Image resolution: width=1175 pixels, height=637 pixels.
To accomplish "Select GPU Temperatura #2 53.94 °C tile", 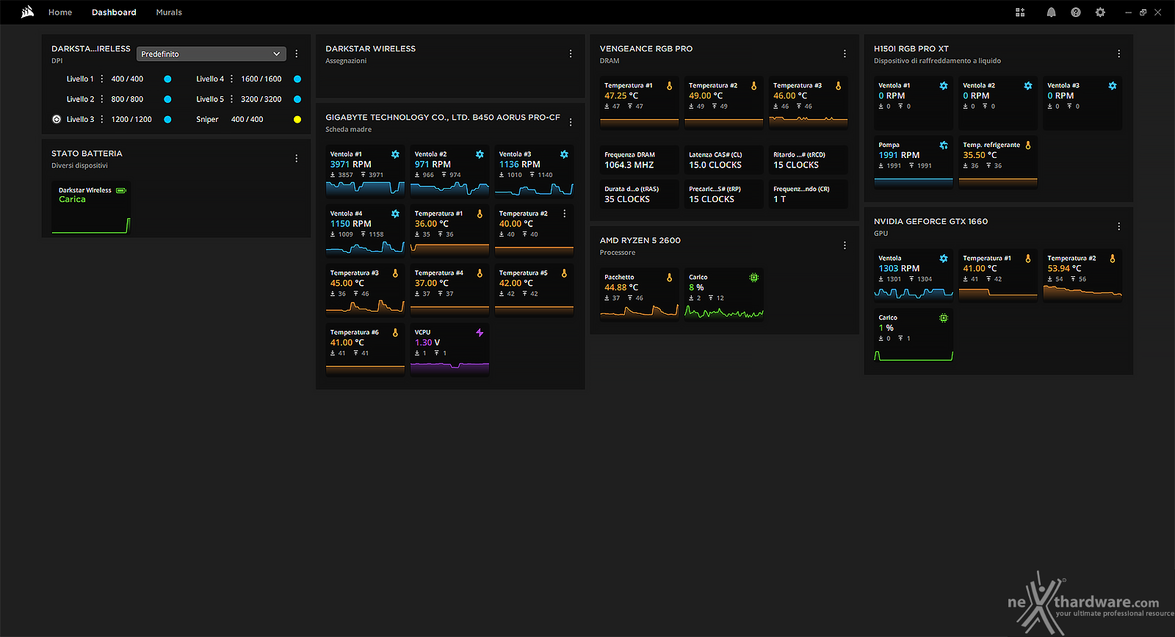I will [1082, 276].
